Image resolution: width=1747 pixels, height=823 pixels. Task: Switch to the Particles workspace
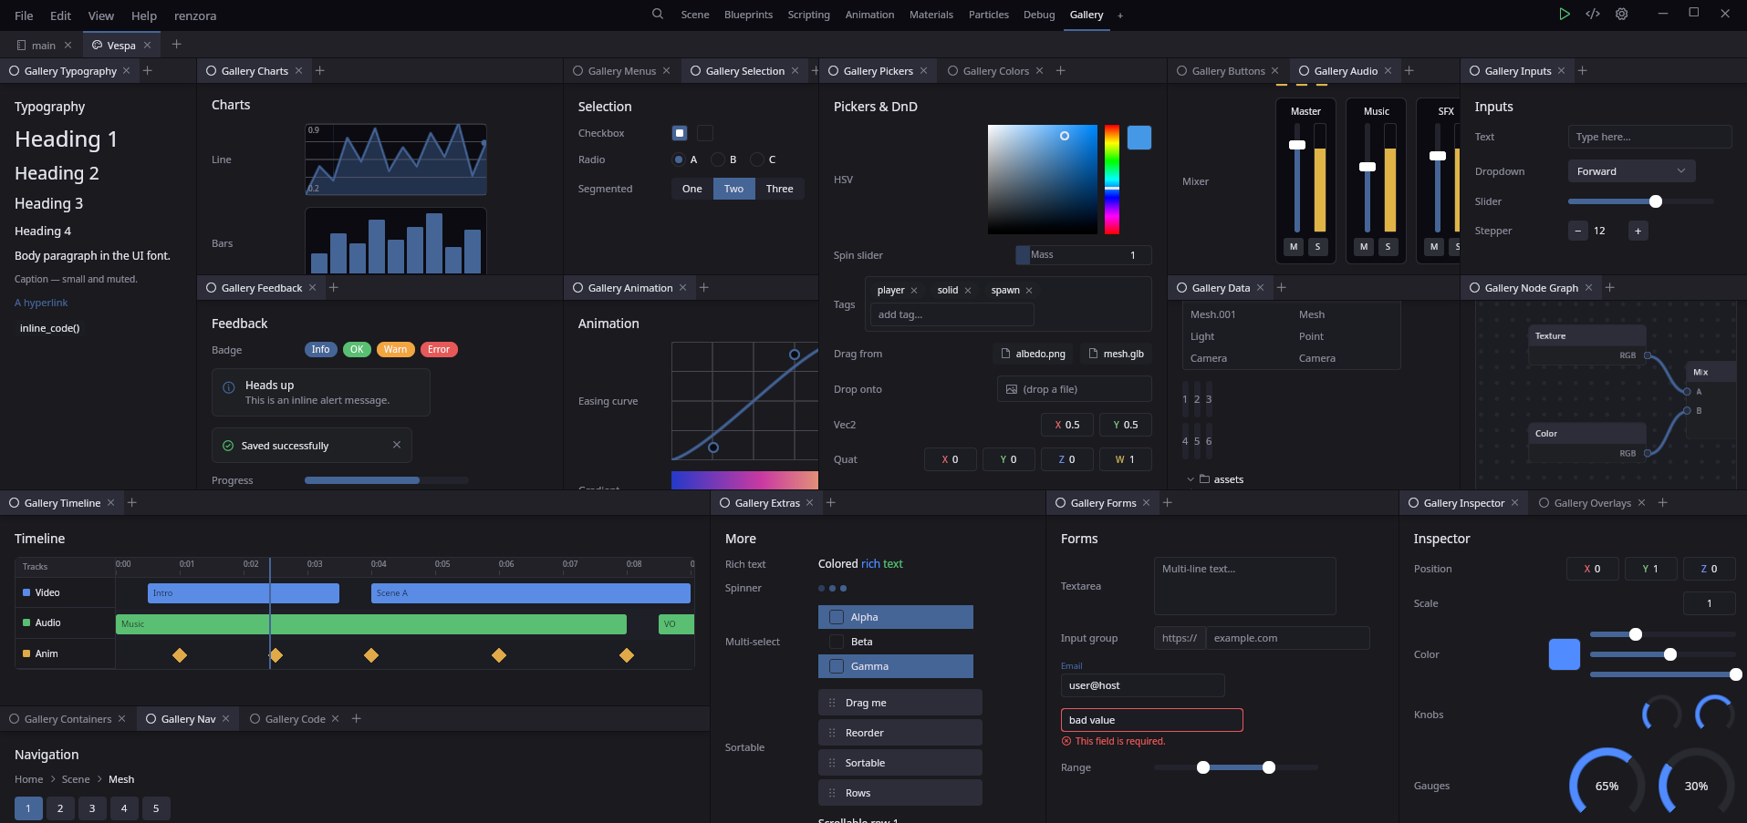(x=989, y=15)
